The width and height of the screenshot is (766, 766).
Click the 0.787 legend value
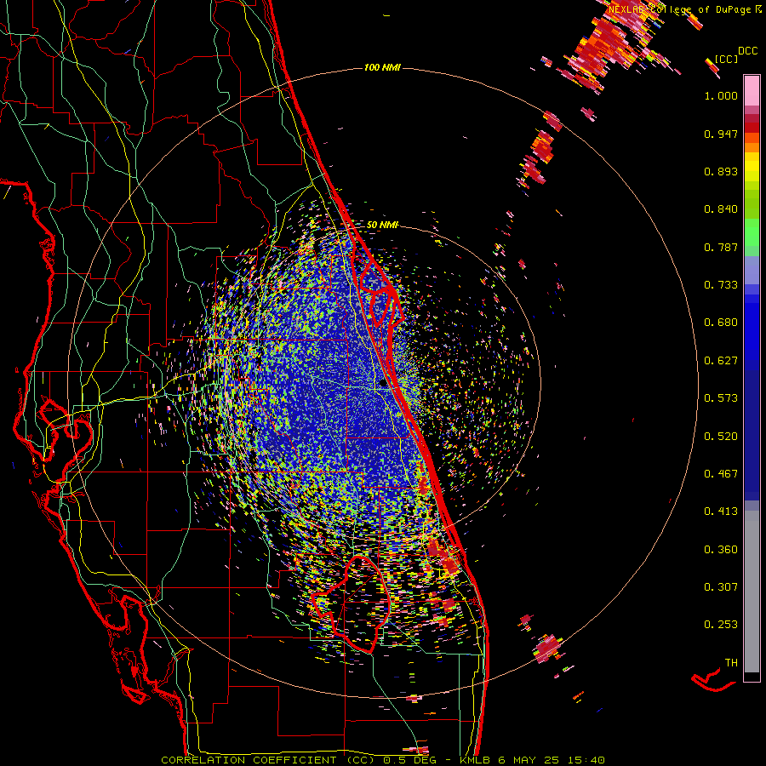[x=721, y=247]
